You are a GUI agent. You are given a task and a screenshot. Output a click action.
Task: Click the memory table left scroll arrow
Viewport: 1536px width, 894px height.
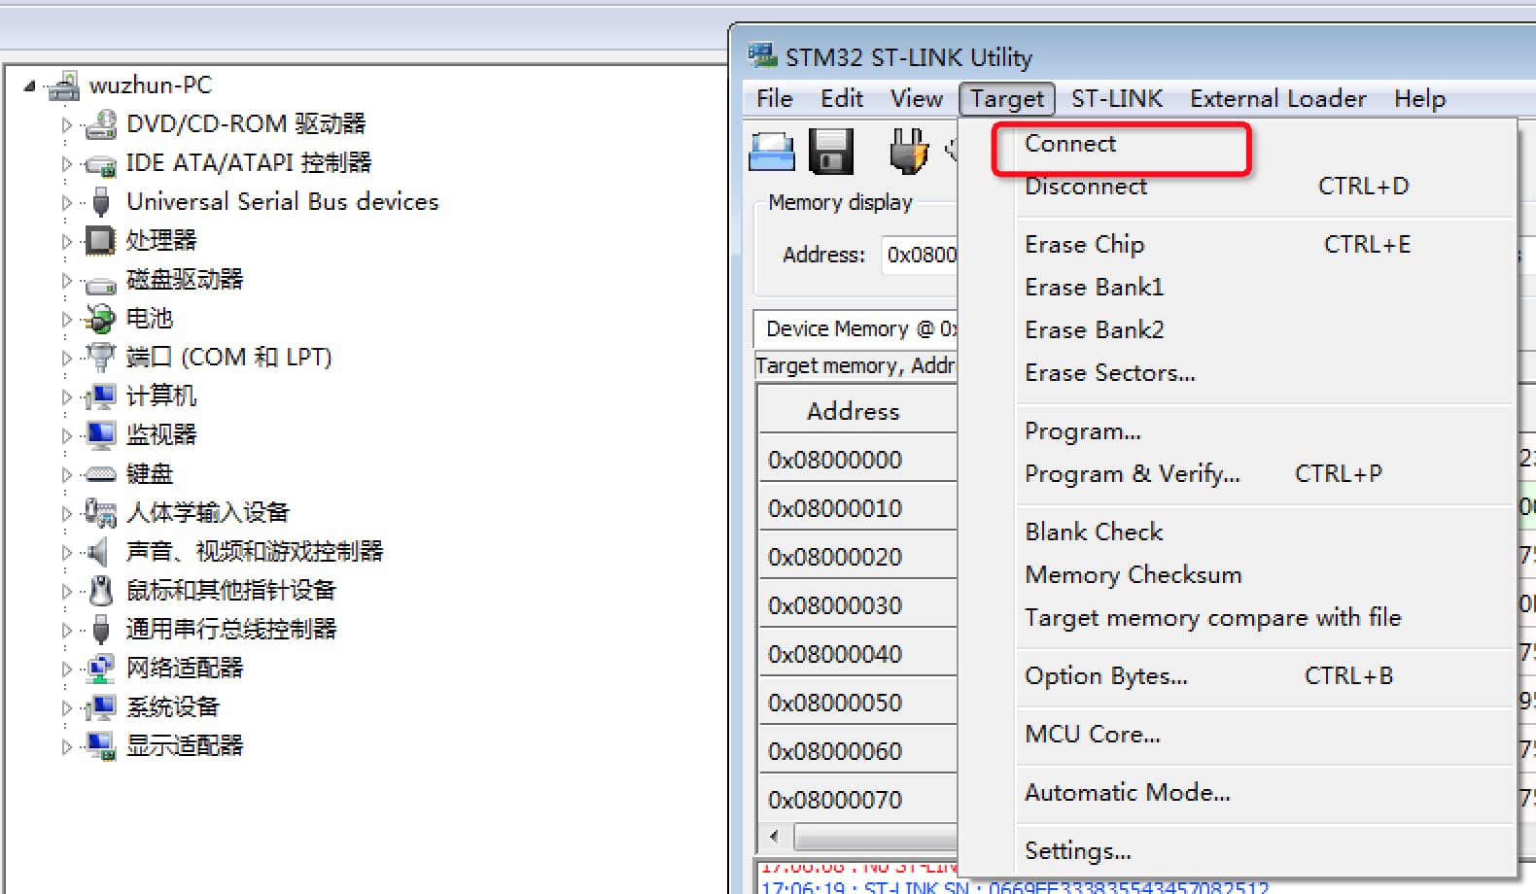coord(775,837)
